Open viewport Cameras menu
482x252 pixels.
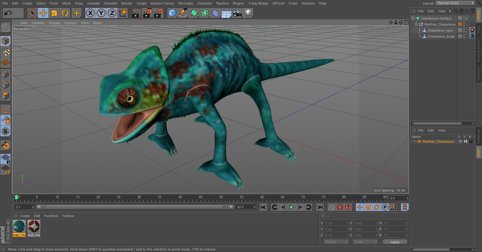[x=38, y=23]
